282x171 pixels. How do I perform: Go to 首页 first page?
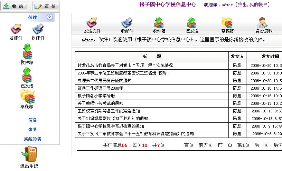(189, 145)
